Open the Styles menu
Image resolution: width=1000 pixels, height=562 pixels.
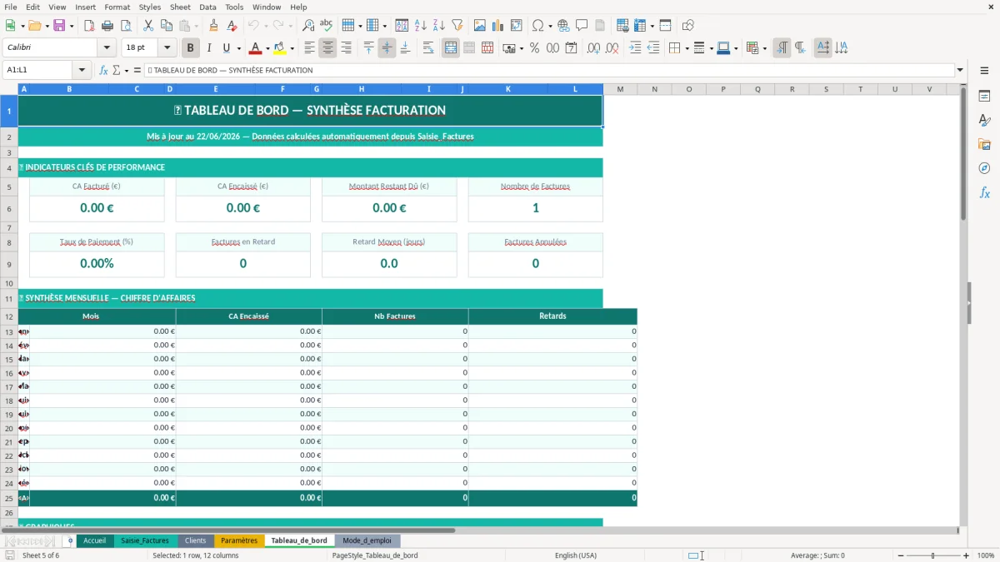(150, 7)
